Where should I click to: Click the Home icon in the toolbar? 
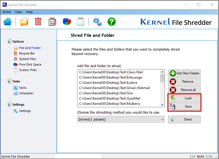click(8, 22)
